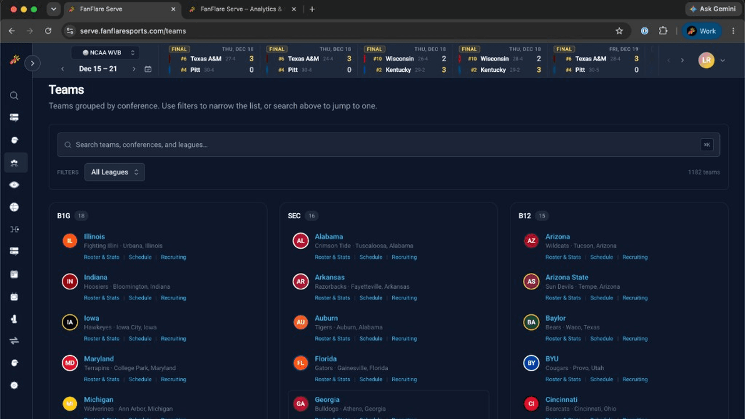Open the browser Extensions puzzle icon
Screen dimensions: 745x419
click(663, 31)
